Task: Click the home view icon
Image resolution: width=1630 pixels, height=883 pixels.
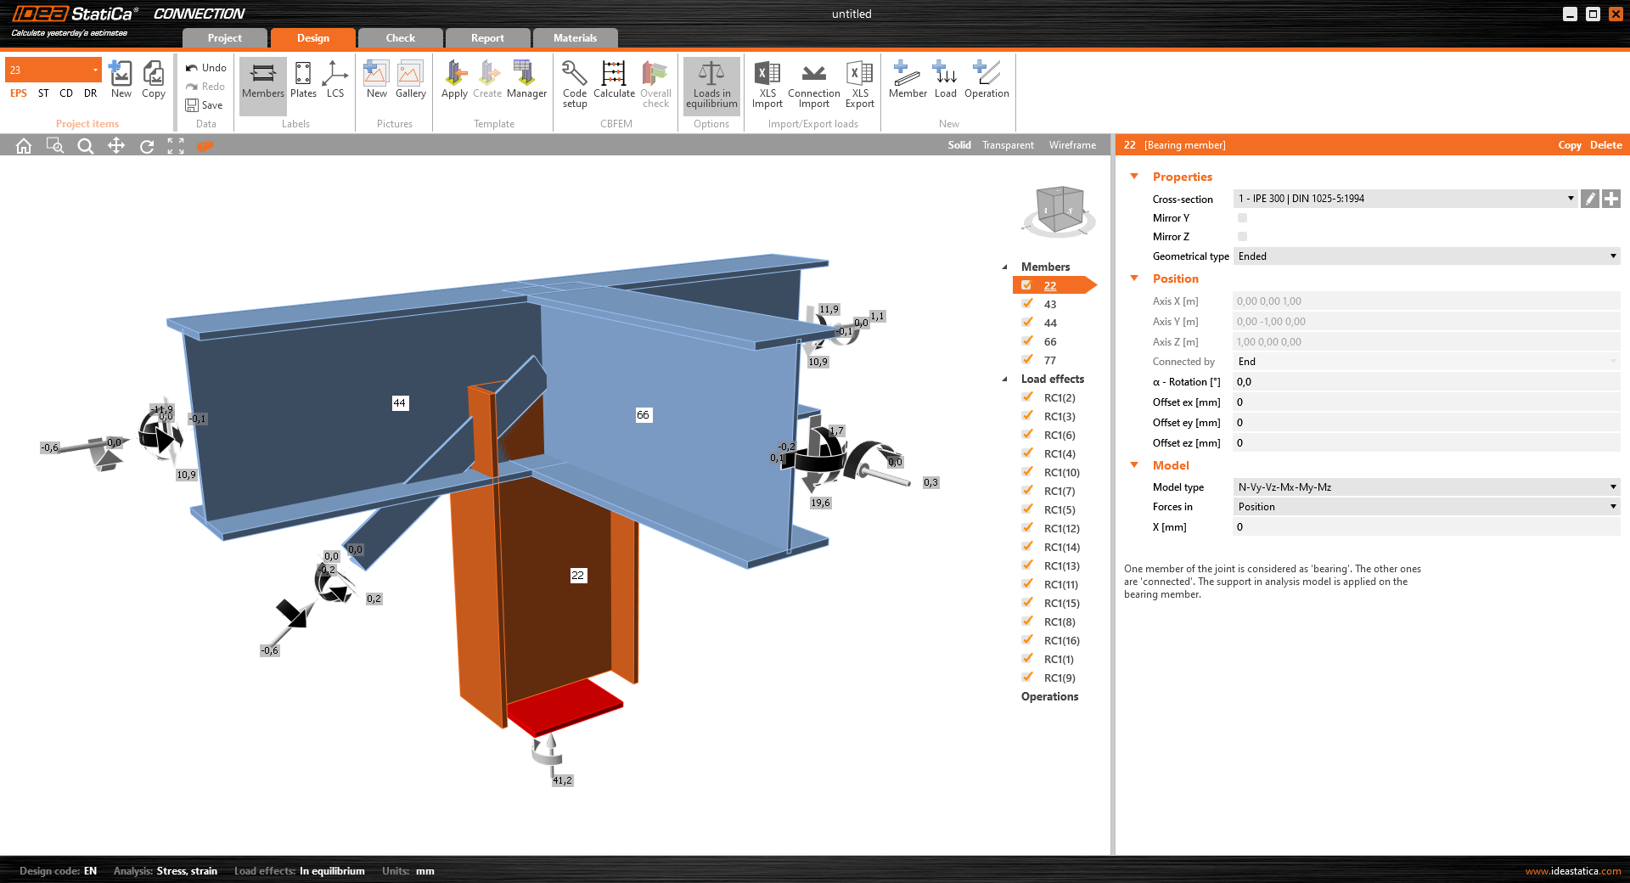Action: 24,146
